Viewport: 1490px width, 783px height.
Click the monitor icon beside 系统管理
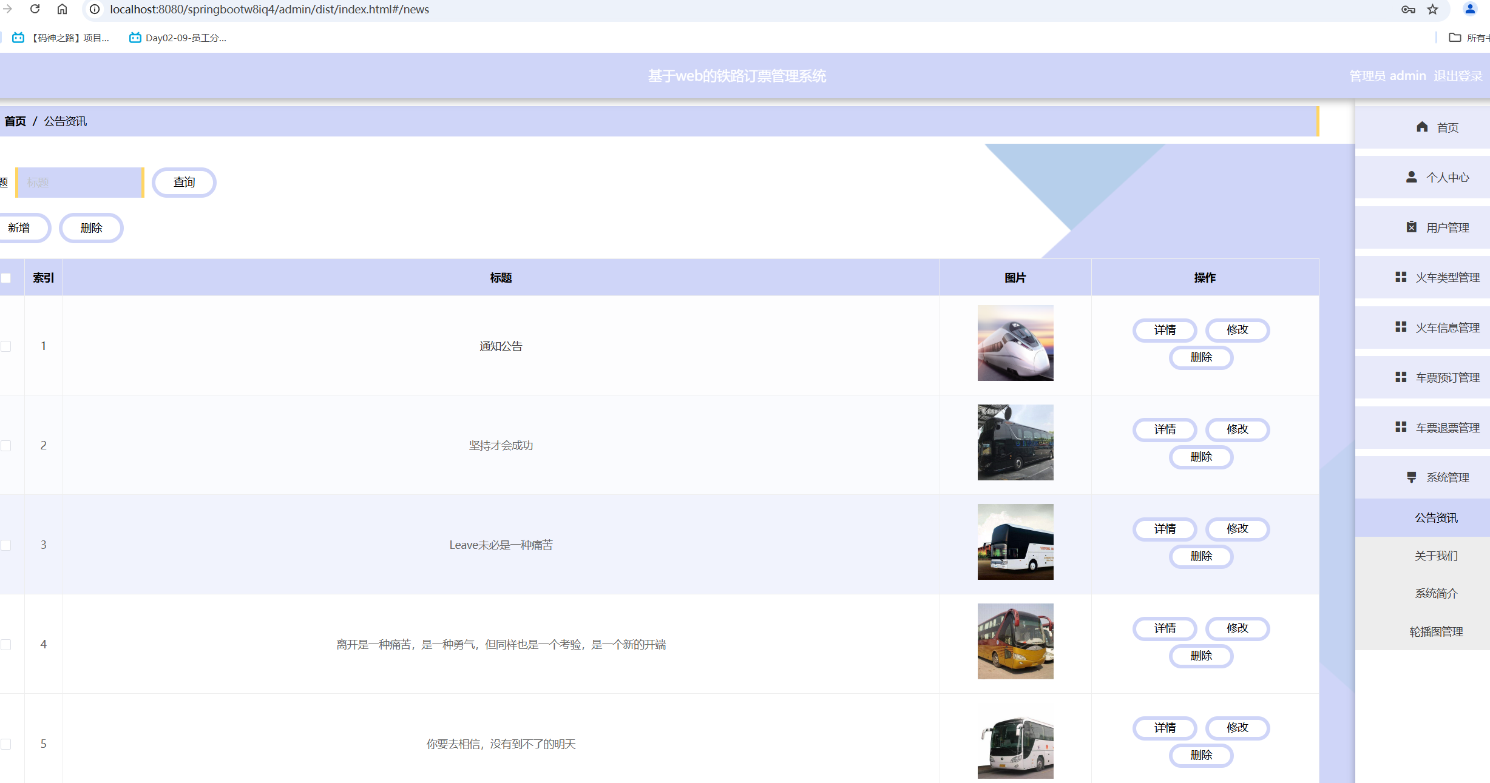point(1412,477)
